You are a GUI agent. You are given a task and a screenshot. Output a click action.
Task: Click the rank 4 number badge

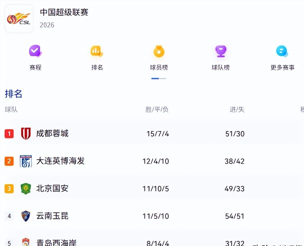click(9, 216)
